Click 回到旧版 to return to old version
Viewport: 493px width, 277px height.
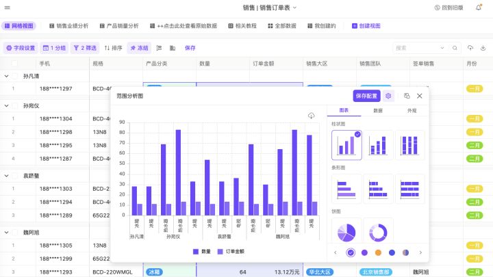448,8
